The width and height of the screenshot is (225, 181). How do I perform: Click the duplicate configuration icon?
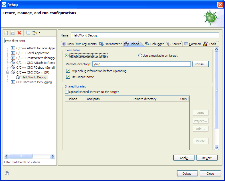pyautogui.click(x=13, y=33)
